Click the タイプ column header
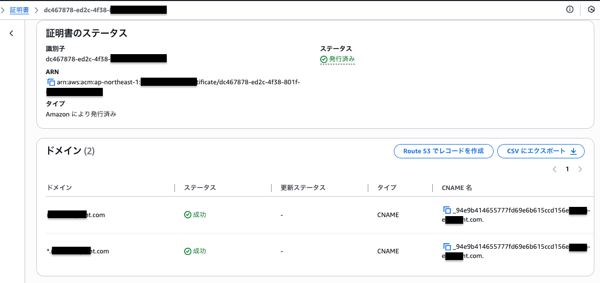The image size is (600, 283). tap(387, 188)
